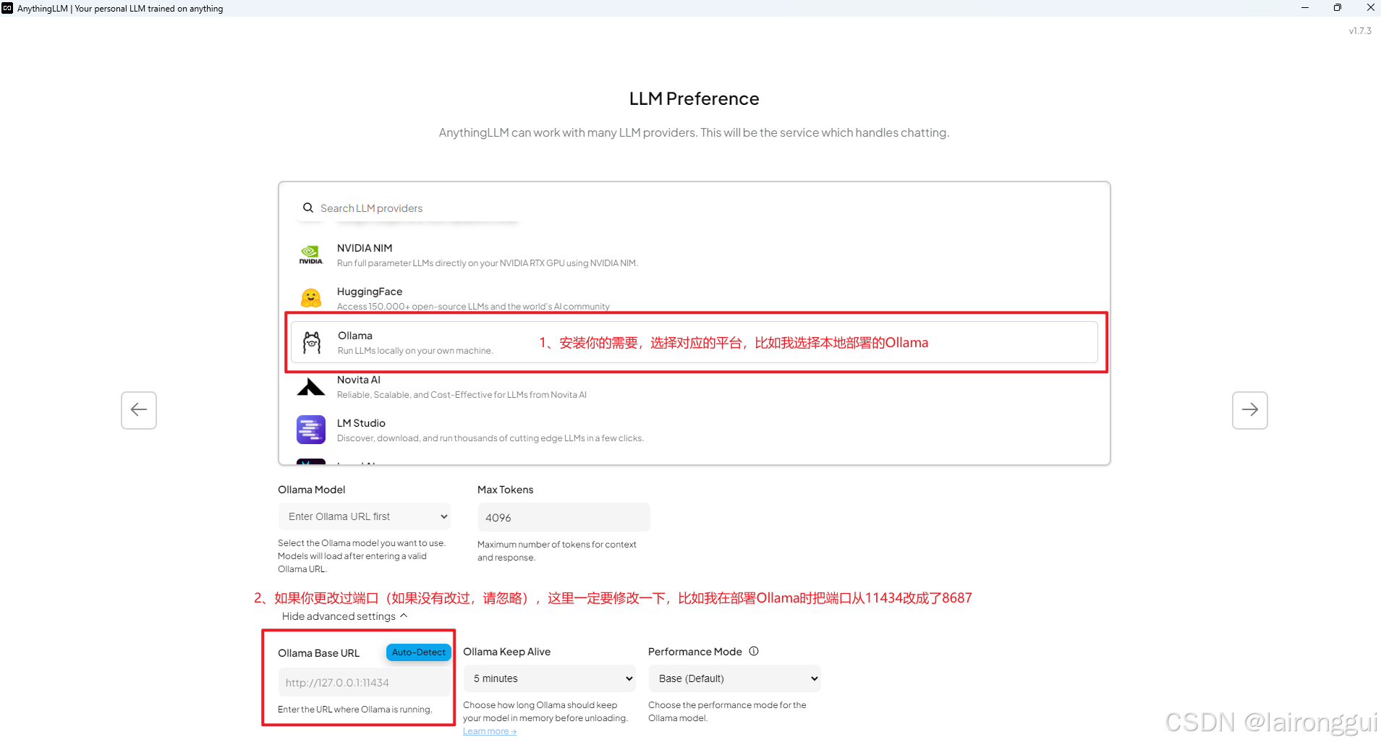Minimize the AnythingLLM window
1381x745 pixels.
[x=1305, y=8]
